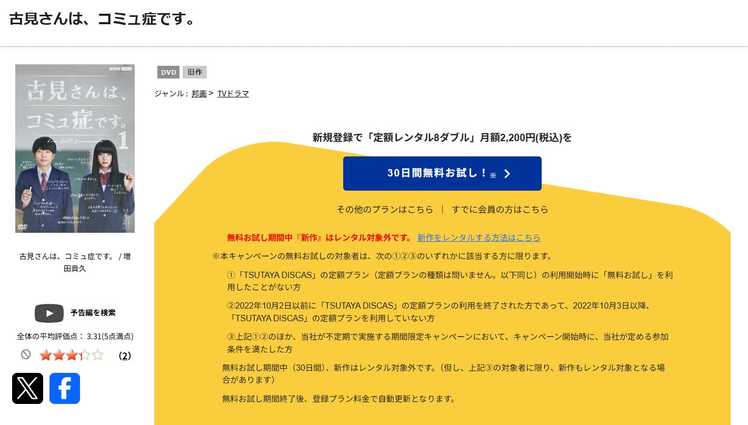The height and width of the screenshot is (425, 748).
Task: Open the DVD cover thumbnail
Action: click(75, 149)
